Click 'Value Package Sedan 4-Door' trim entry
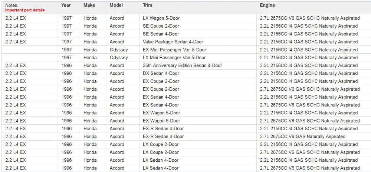 point(173,42)
